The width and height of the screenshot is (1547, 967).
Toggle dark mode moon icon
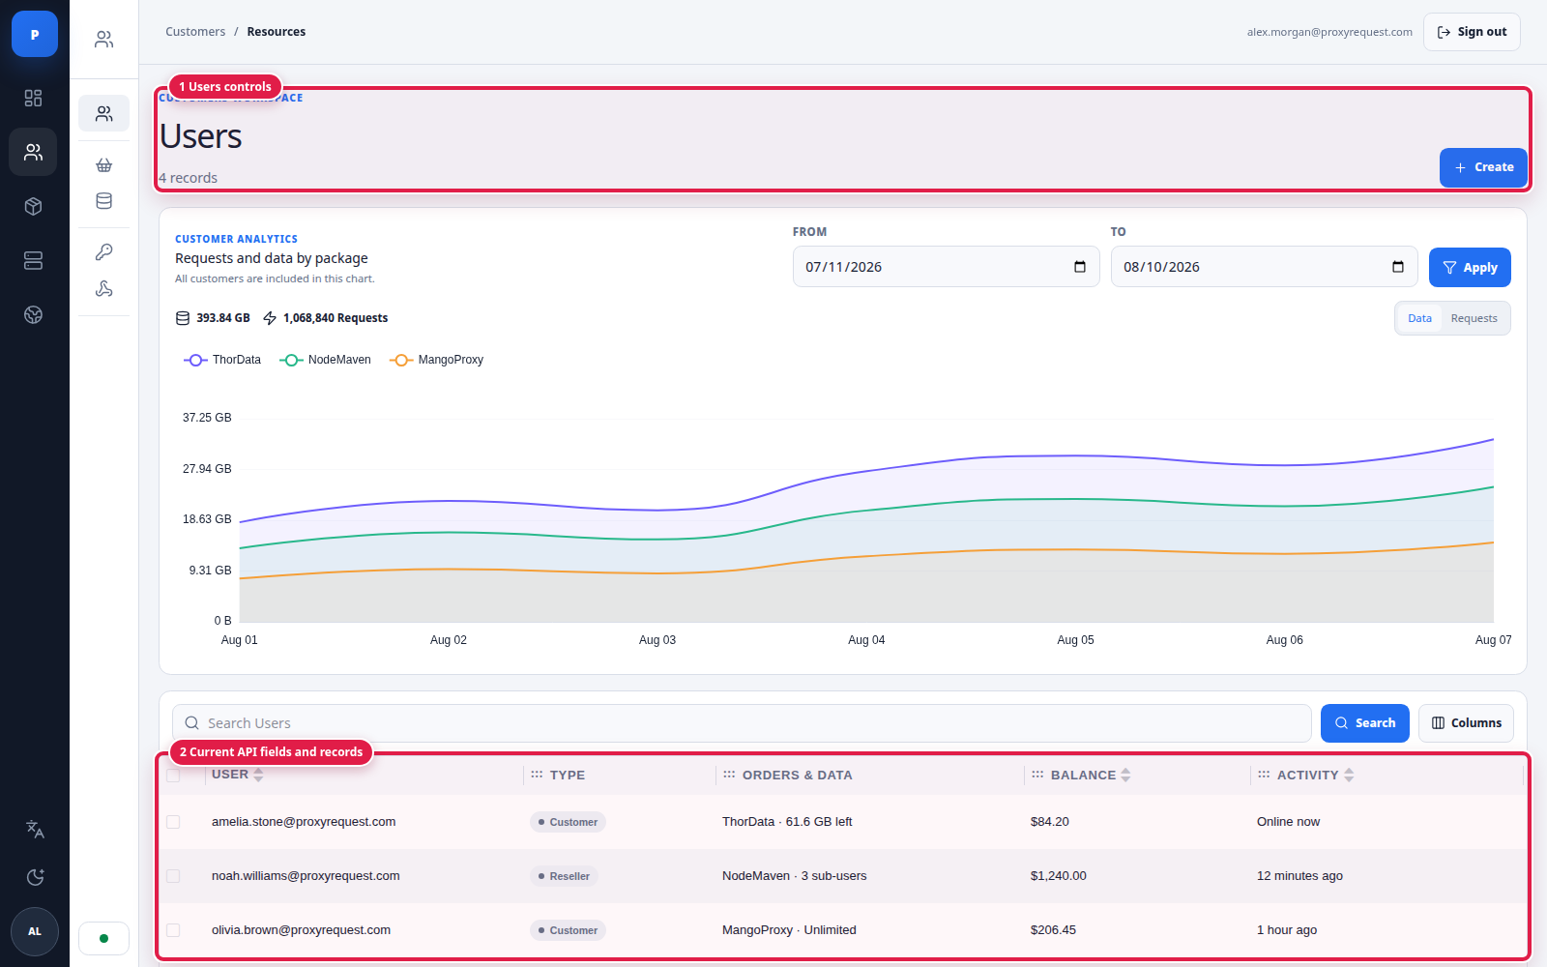point(35,877)
